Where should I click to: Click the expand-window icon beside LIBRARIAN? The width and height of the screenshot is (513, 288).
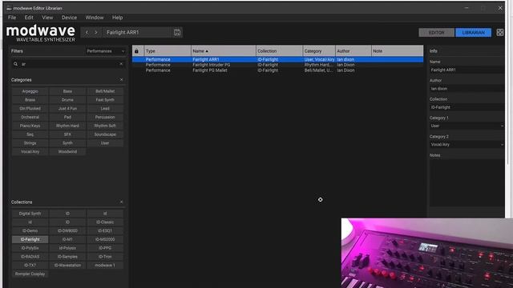[x=500, y=32]
